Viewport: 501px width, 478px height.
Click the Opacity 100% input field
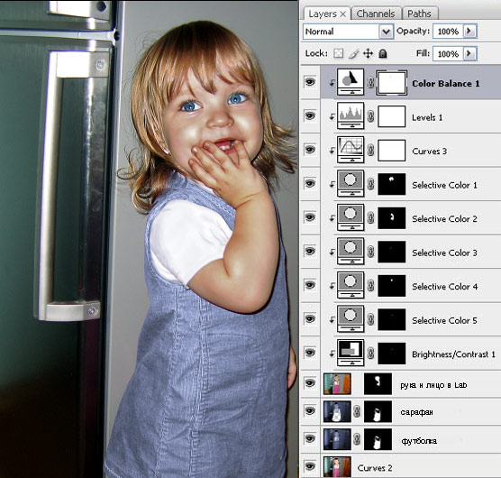(448, 32)
